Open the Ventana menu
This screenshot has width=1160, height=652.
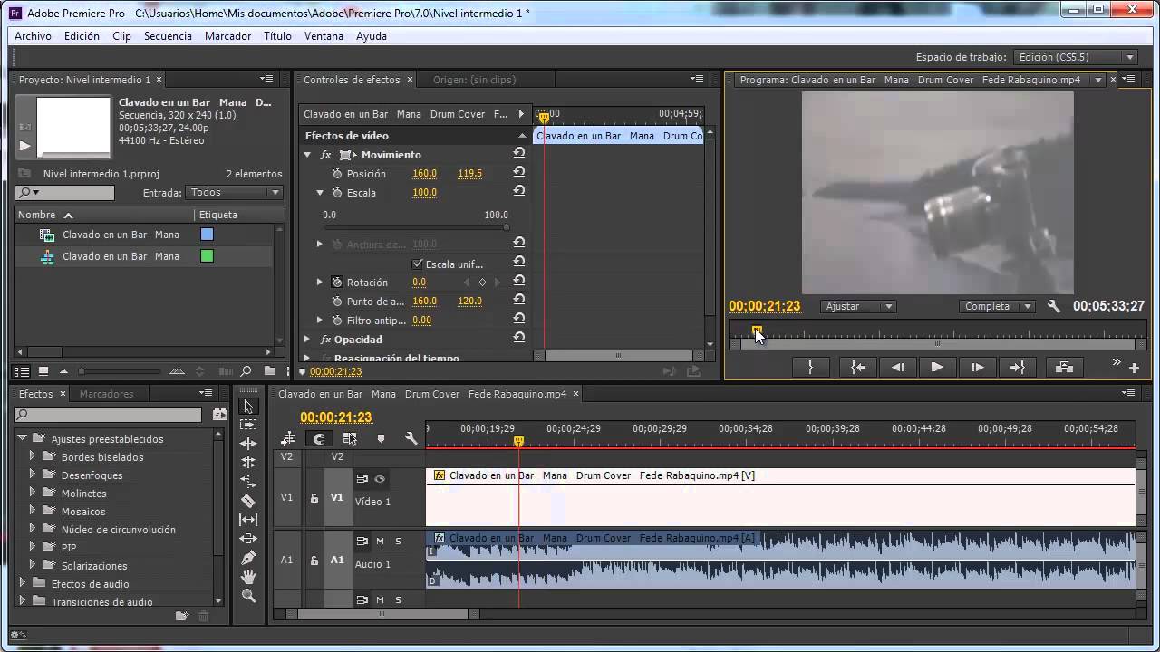[x=324, y=36]
